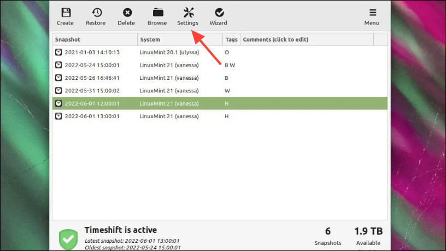Sort list by Snapshot column header
The height and width of the screenshot is (251, 446).
pyautogui.click(x=95, y=39)
